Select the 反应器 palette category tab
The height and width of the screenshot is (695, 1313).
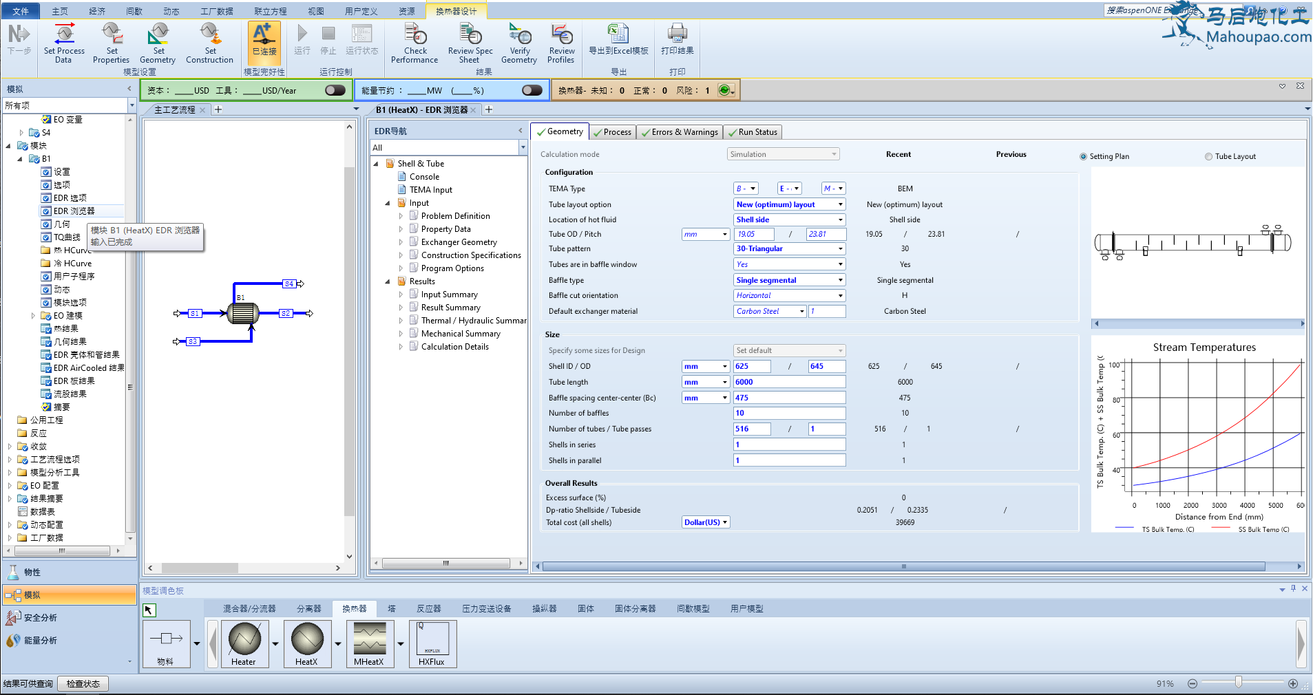428,608
